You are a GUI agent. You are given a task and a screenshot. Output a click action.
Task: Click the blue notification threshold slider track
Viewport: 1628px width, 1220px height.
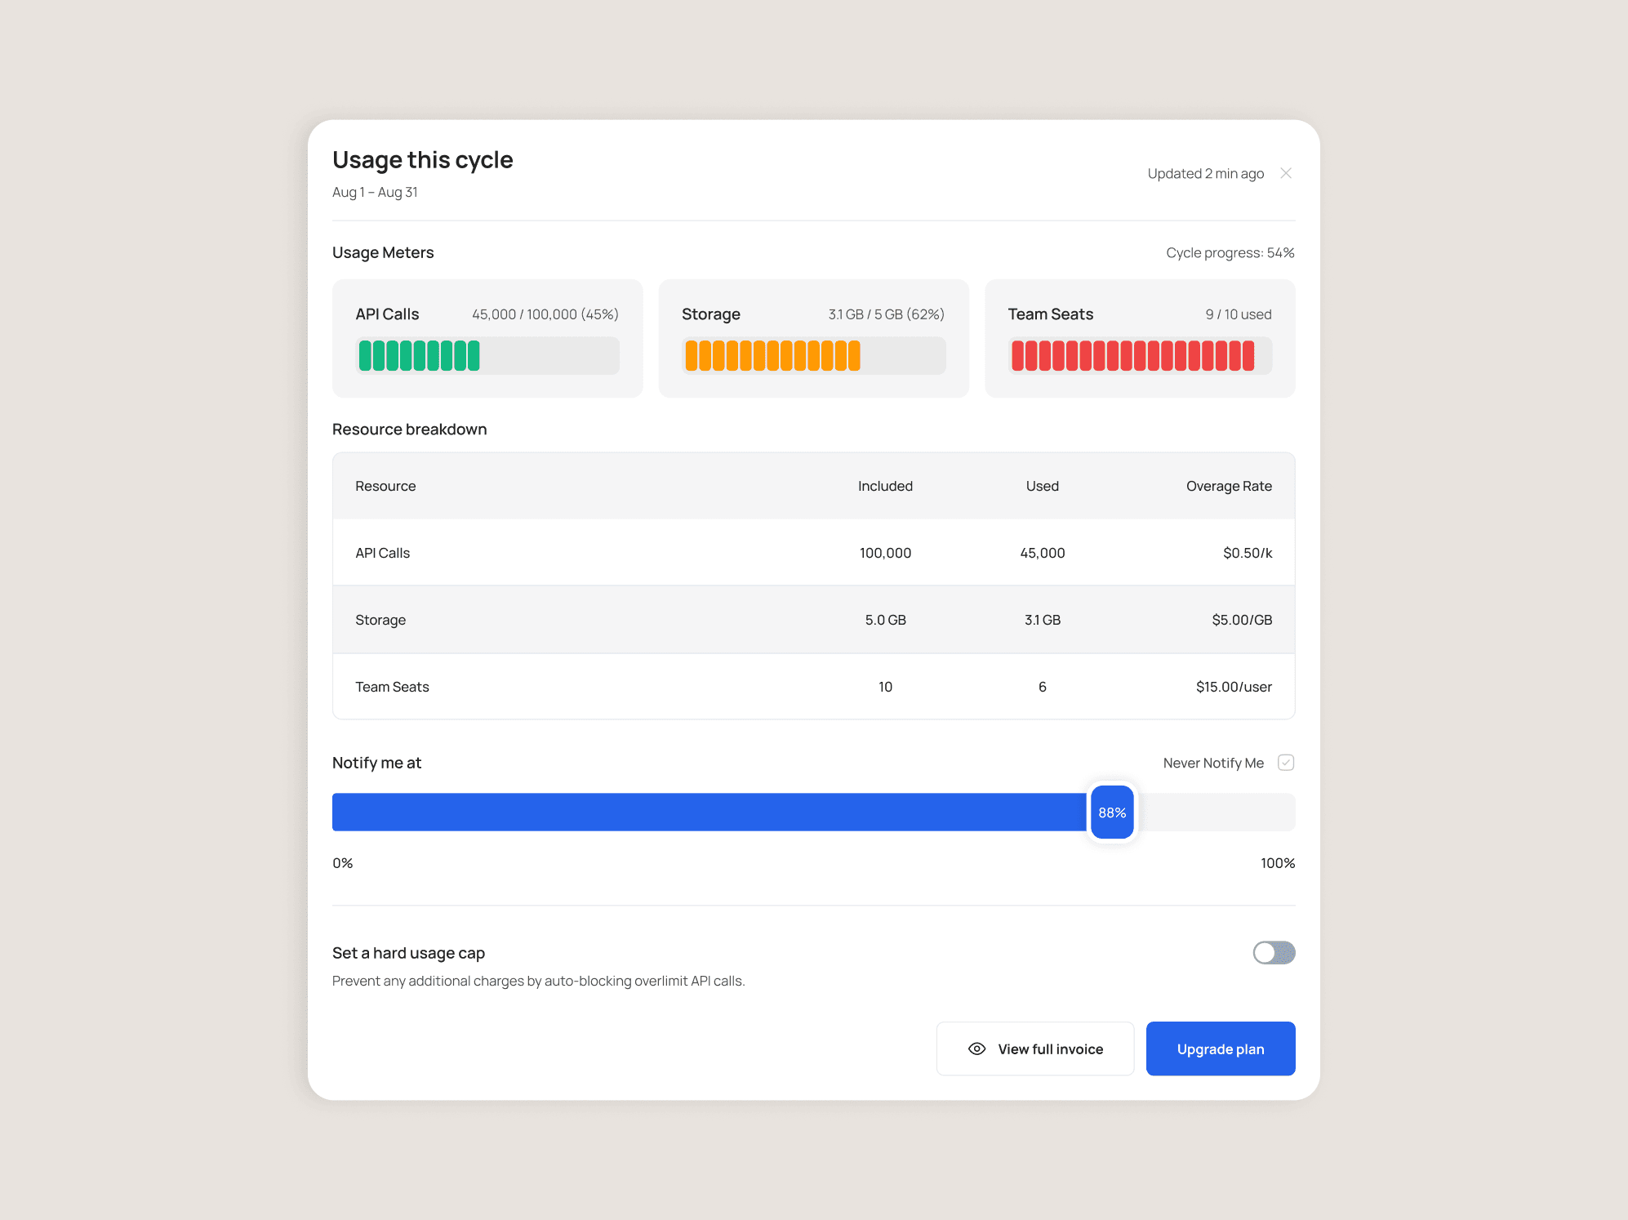pos(813,813)
